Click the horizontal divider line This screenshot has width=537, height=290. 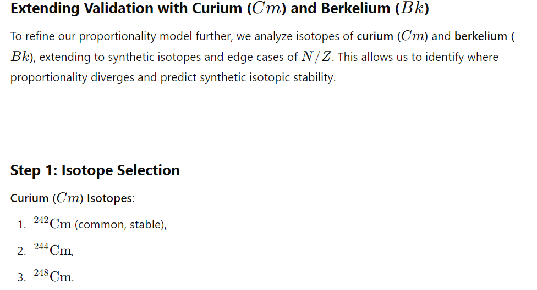pos(271,122)
